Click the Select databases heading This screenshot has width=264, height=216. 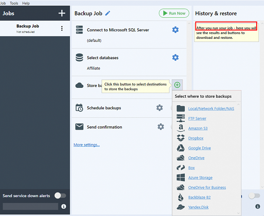point(103,58)
